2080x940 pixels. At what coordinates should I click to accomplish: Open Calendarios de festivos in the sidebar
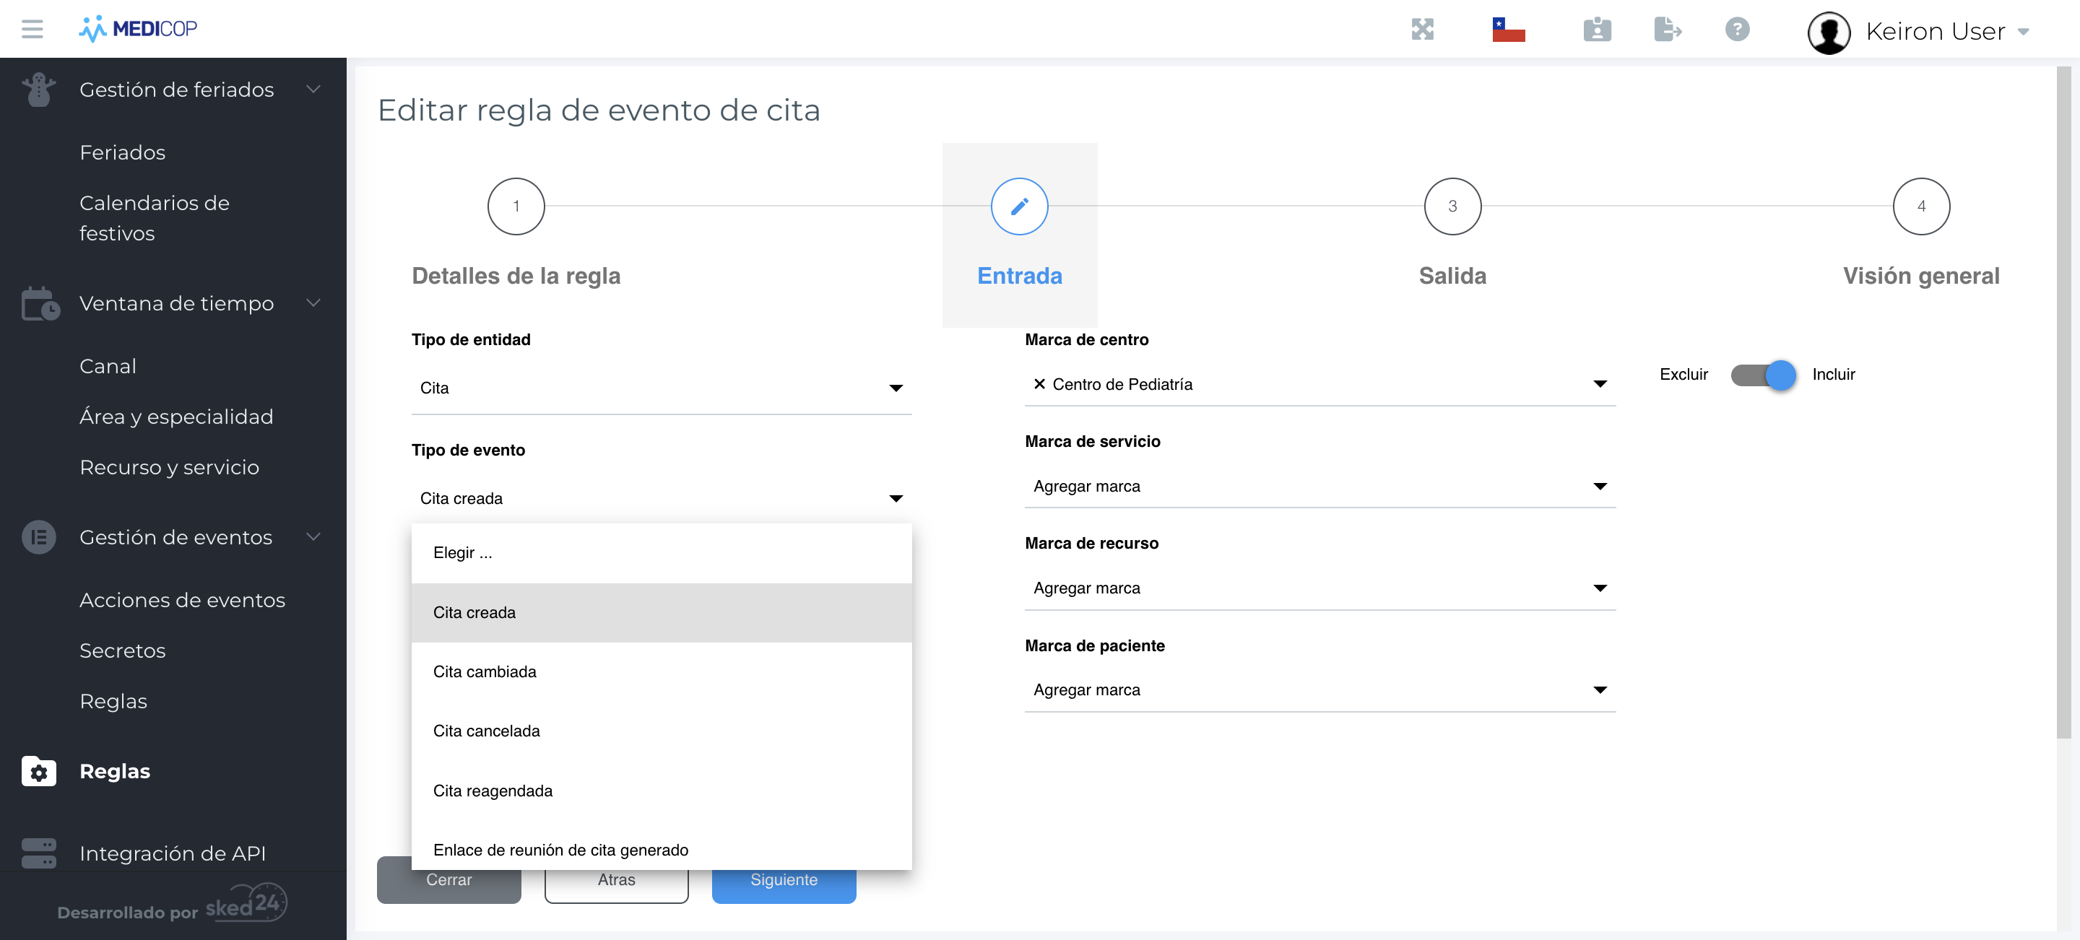click(x=155, y=218)
